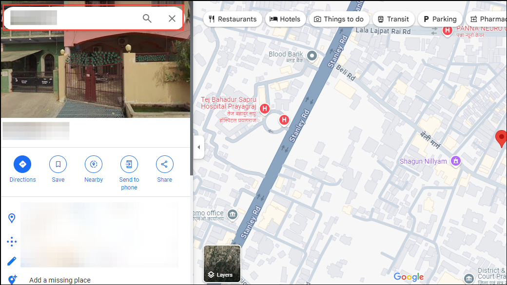507x285 pixels.
Task: Select the Restaurants category
Action: 233,19
